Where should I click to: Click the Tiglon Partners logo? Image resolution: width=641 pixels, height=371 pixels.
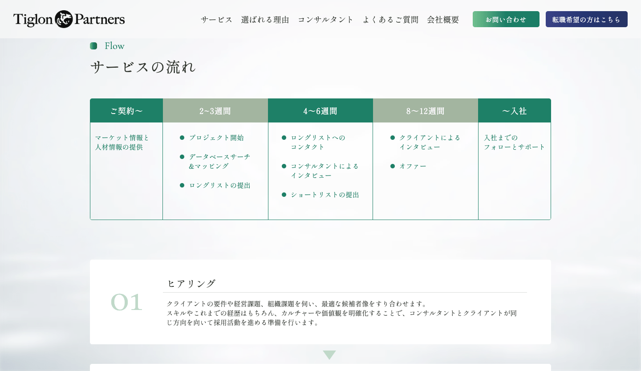pyautogui.click(x=69, y=19)
